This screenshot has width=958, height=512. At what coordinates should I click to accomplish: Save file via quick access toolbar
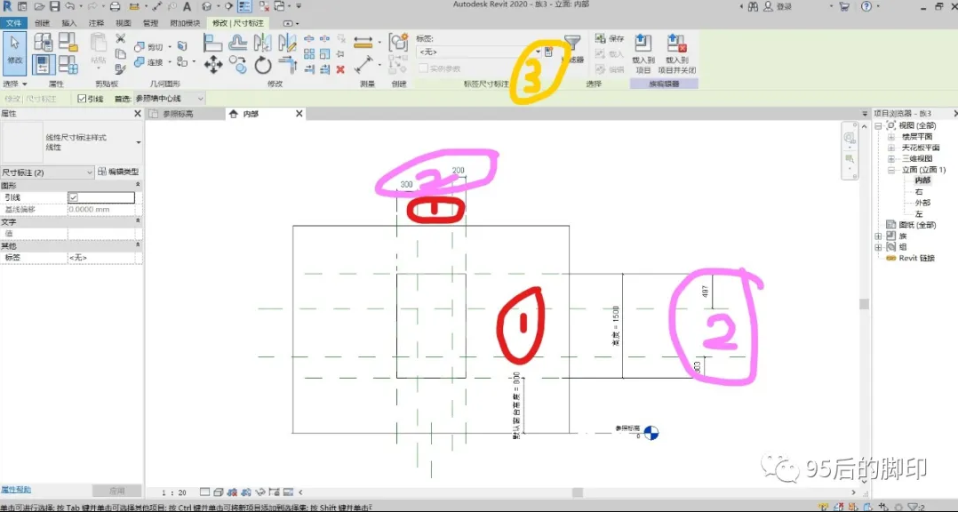pyautogui.click(x=54, y=7)
